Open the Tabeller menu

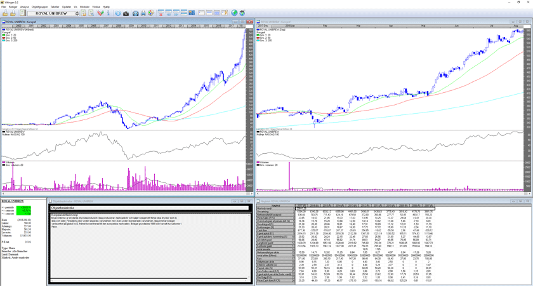pos(55,7)
